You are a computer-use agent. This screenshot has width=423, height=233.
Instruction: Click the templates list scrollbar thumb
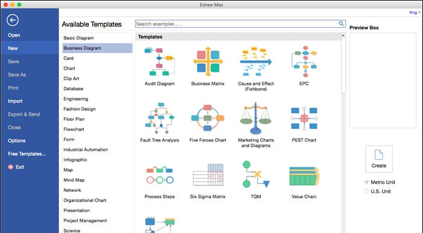(x=343, y=65)
